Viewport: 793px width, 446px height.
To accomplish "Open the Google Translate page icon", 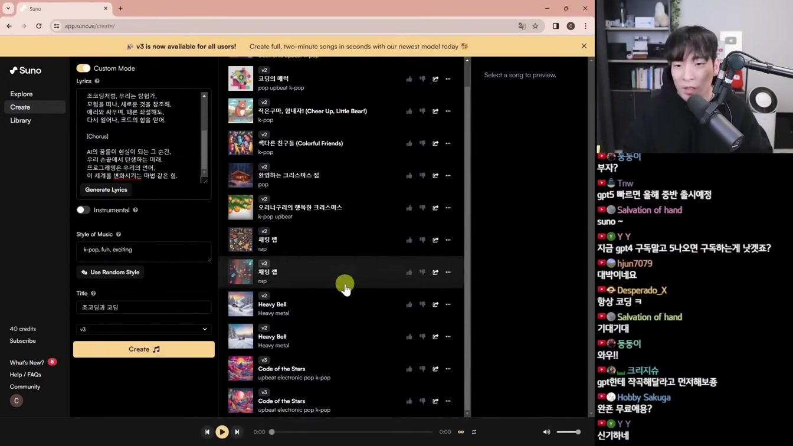I will 522,26.
